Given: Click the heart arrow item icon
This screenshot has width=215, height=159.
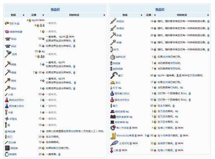Looking at the screenshot, I should 112,150.
